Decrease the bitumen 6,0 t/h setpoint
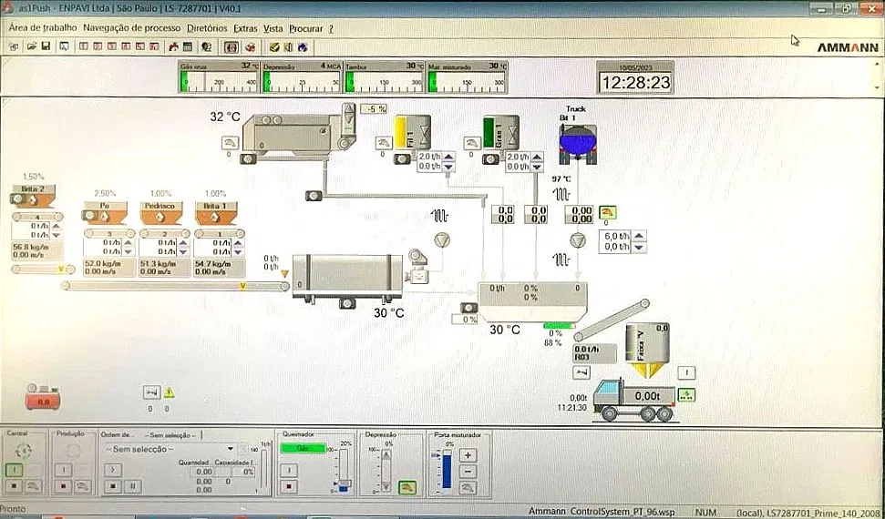Image resolution: width=885 pixels, height=519 pixels. tap(639, 247)
